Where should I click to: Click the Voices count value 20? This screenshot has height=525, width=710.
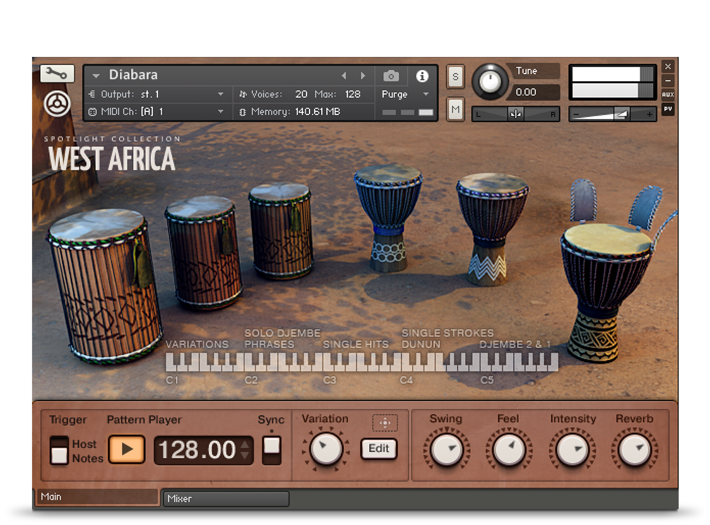click(x=301, y=94)
